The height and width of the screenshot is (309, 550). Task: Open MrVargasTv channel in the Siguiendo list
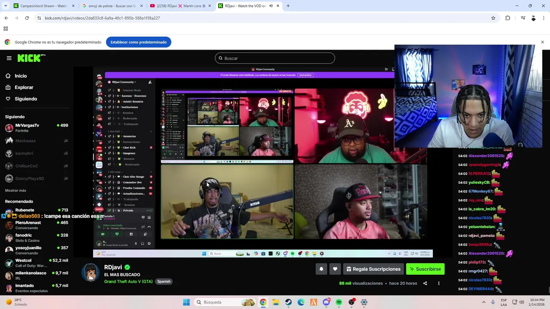37,128
